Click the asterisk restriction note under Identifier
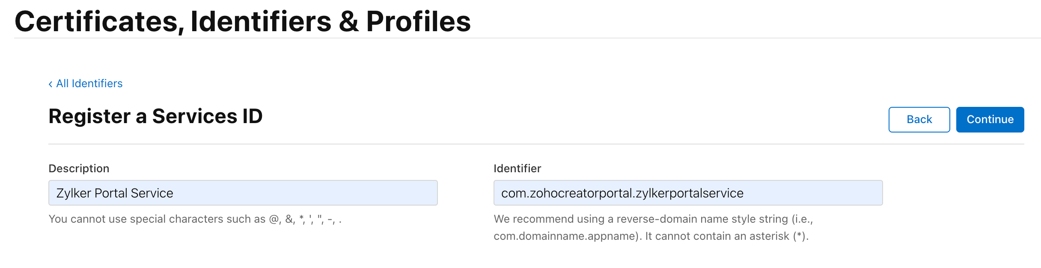This screenshot has width=1041, height=268. point(727,236)
